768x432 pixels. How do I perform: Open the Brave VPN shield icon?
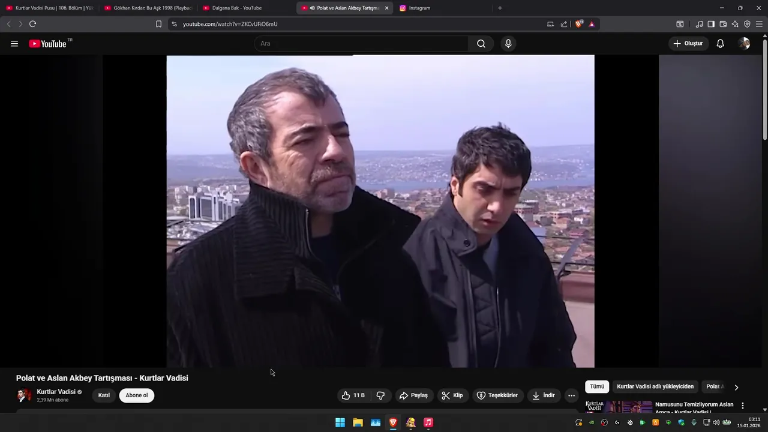pos(747,24)
